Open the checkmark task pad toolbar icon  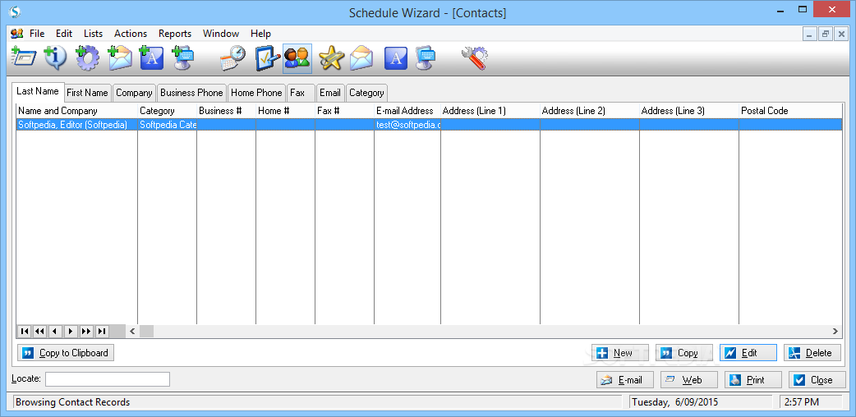point(268,58)
